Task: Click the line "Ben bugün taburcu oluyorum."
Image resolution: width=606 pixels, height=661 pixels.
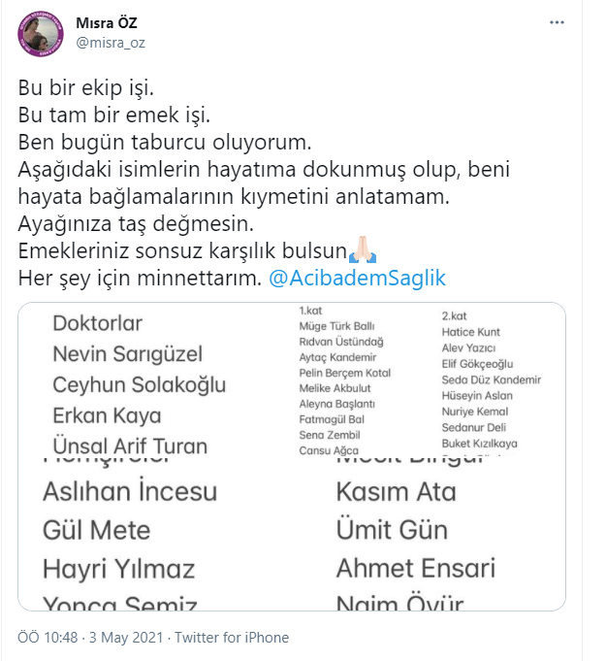Action: click(149, 143)
